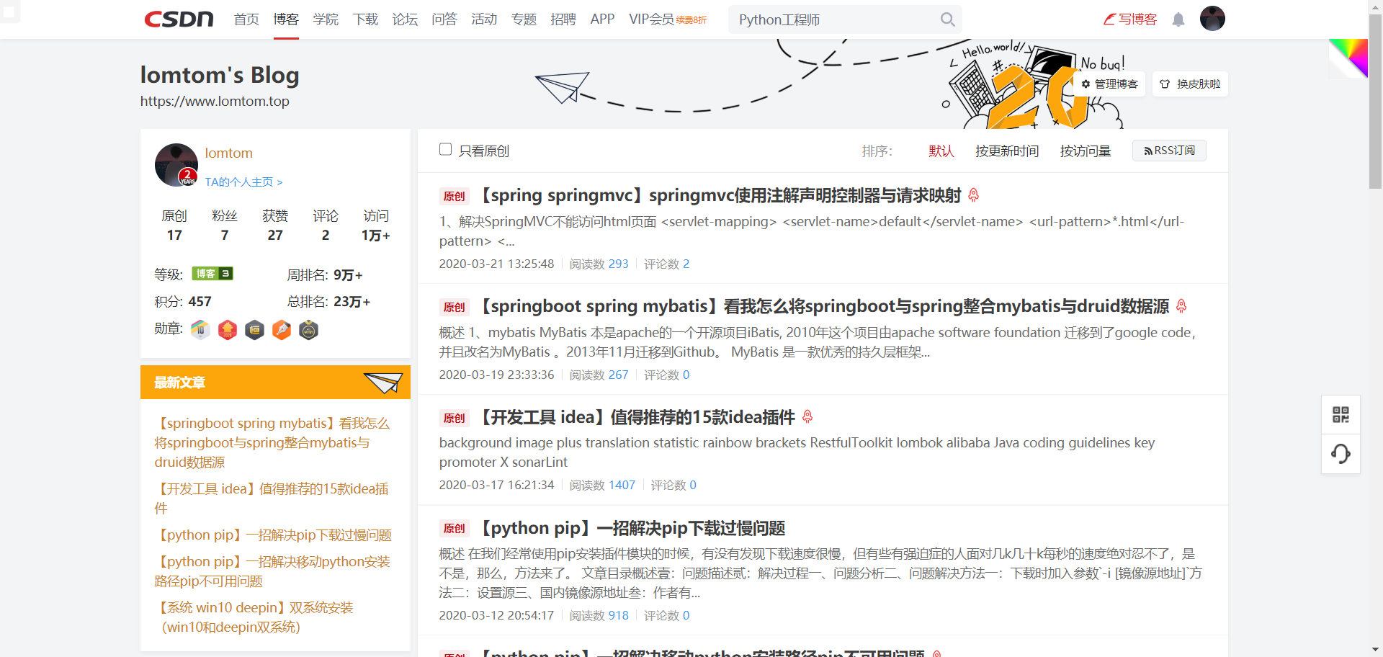Open the APP navigation item

pyautogui.click(x=602, y=19)
